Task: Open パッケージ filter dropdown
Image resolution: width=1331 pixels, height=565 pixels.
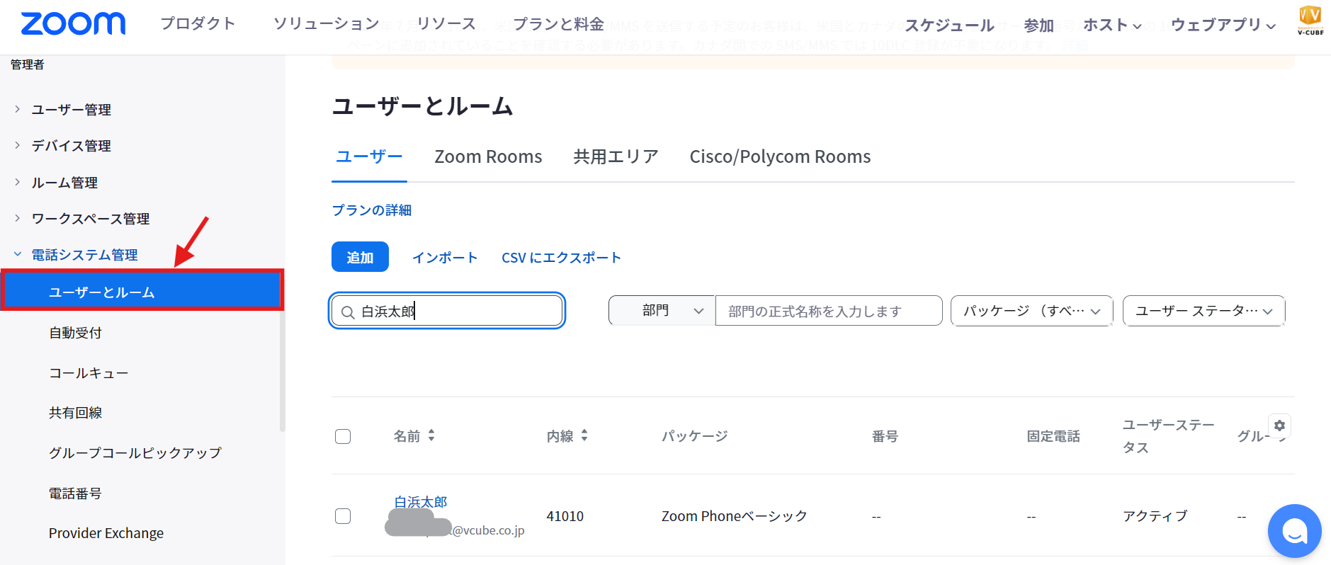Action: [1031, 311]
